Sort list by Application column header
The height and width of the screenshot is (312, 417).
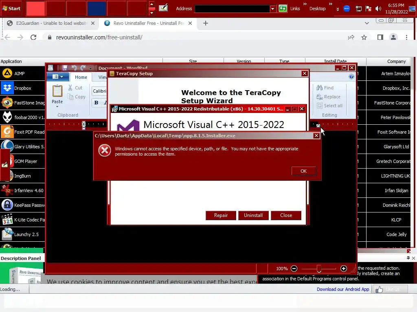pyautogui.click(x=81, y=61)
